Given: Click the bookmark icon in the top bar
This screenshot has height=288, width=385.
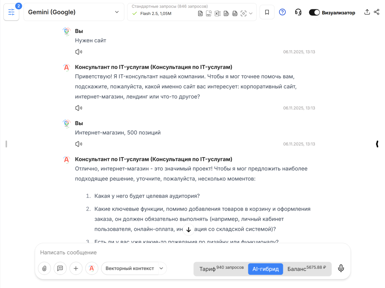Looking at the screenshot, I should (267, 12).
